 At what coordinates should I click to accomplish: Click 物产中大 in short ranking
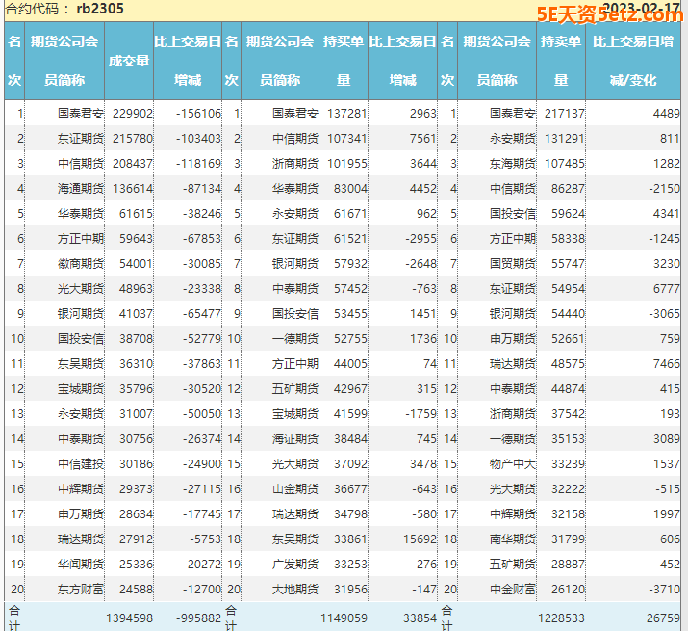(513, 464)
